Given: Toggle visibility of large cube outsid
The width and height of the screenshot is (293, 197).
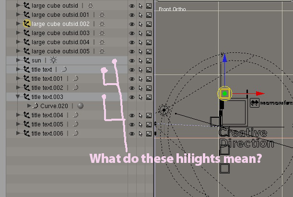Looking at the screenshot, I should tap(132, 6).
